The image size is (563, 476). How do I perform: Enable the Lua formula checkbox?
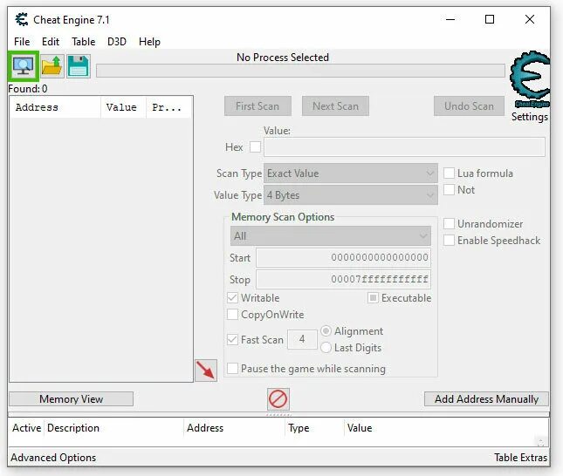click(x=449, y=173)
